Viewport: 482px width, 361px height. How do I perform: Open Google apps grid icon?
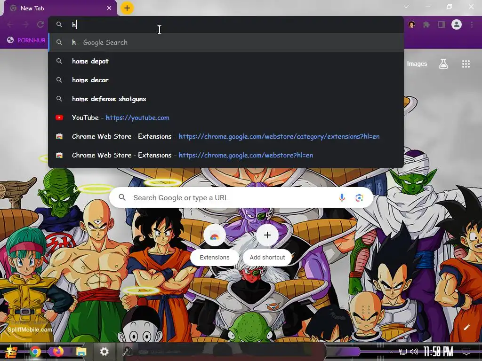click(466, 64)
